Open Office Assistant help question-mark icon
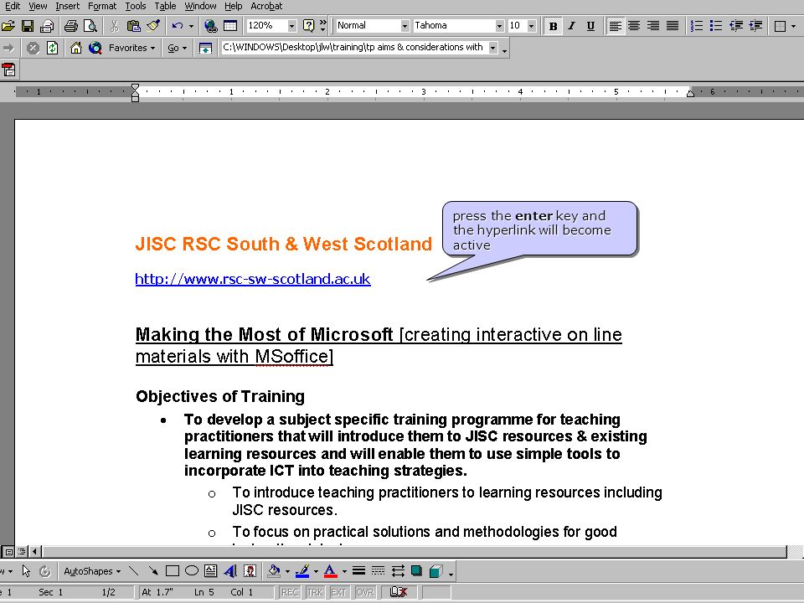This screenshot has height=603, width=804. [x=308, y=26]
